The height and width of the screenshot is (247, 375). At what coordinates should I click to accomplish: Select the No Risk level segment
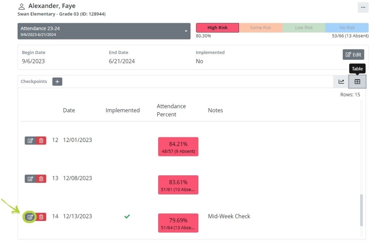[347, 28]
